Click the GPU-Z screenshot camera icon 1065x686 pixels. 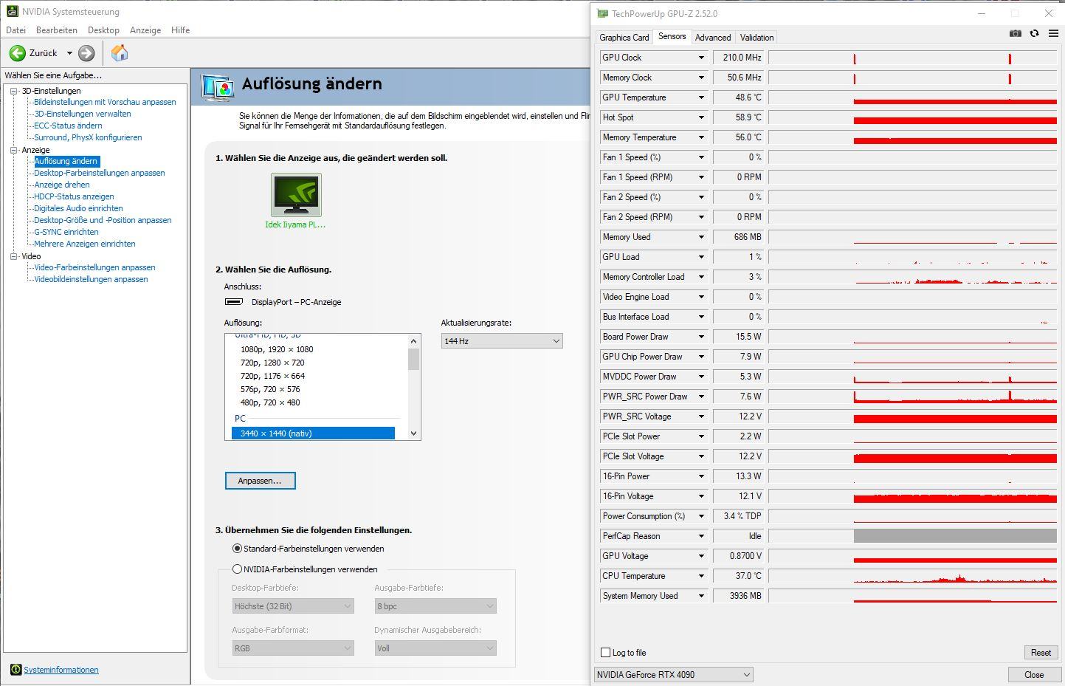[x=1016, y=34]
